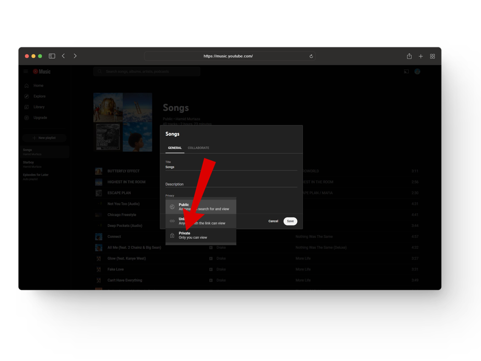
Task: Go back with browser back arrow
Action: tap(63, 56)
